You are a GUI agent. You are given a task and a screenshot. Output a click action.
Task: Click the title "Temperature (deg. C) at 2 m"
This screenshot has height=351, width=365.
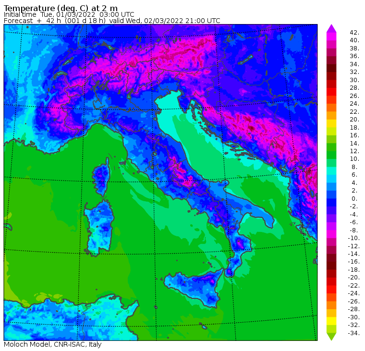pyautogui.click(x=61, y=8)
